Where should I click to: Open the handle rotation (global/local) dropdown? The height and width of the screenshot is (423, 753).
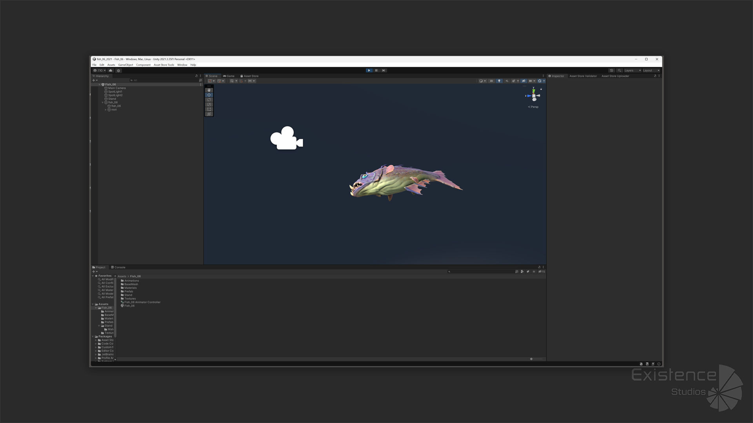(221, 81)
